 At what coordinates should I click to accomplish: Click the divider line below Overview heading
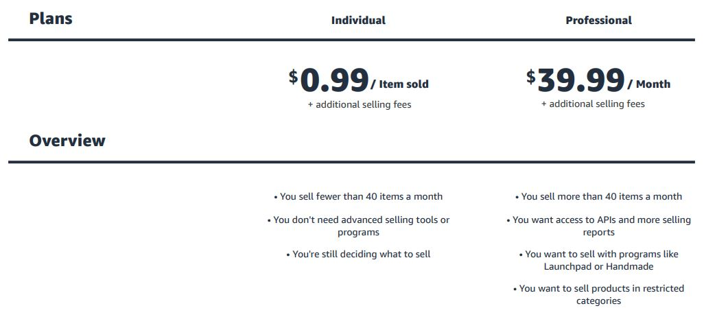coord(351,163)
